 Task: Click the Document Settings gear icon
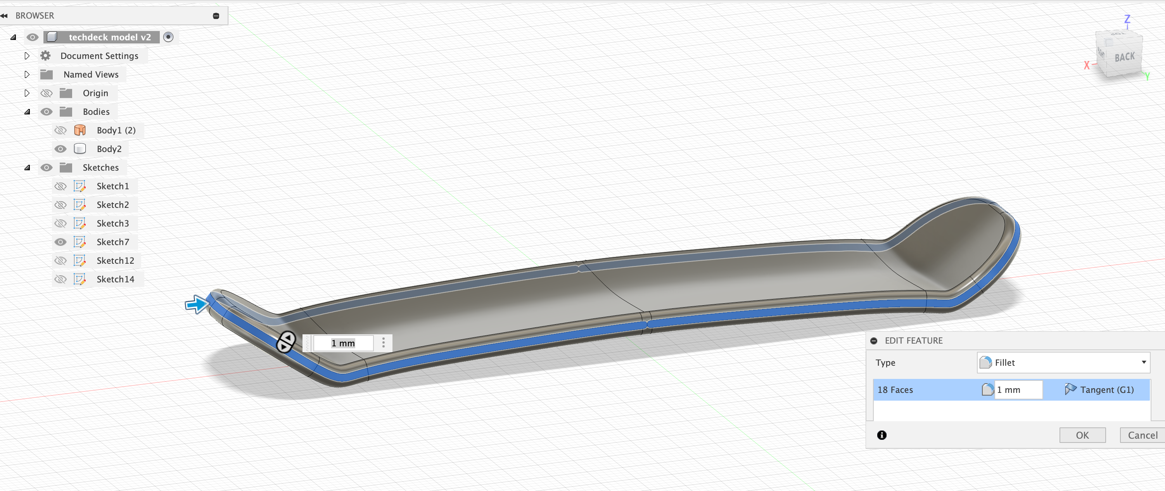click(45, 55)
